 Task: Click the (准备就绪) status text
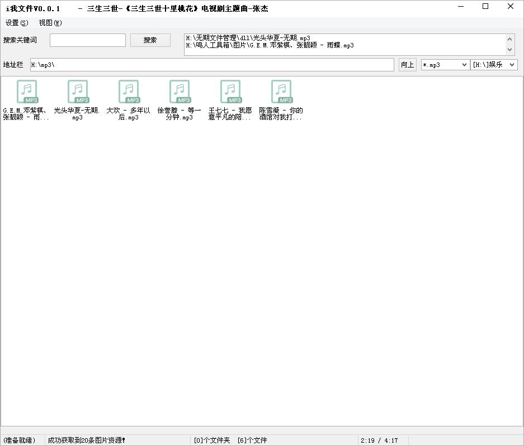(19, 440)
